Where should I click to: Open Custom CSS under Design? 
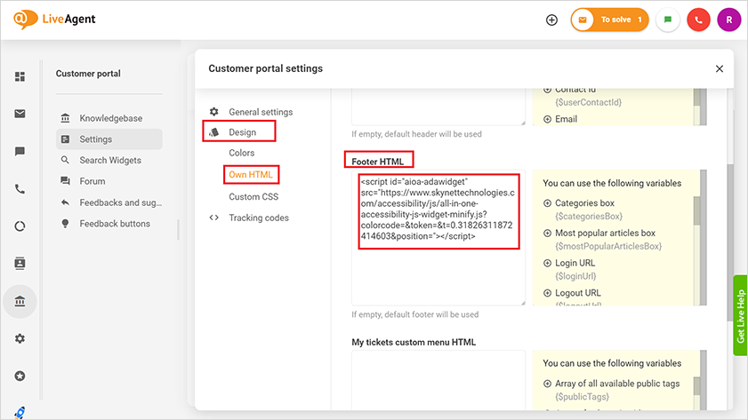(x=253, y=196)
